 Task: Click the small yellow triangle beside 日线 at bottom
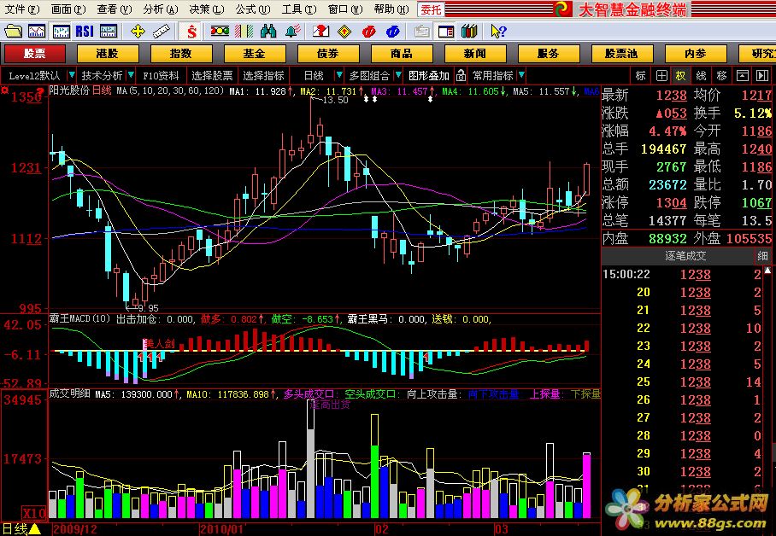(x=34, y=529)
